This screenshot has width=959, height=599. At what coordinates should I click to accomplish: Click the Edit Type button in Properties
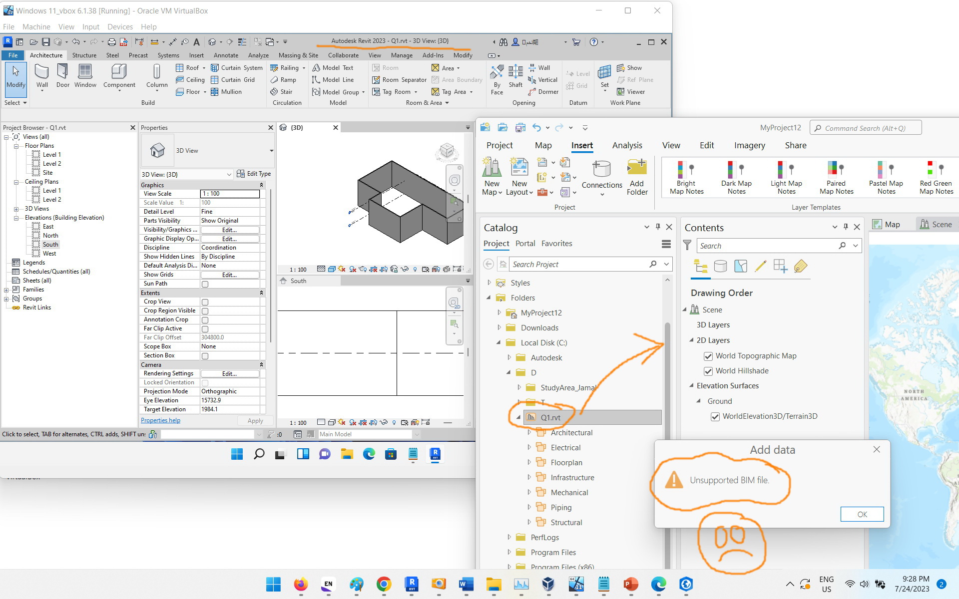[x=255, y=174]
